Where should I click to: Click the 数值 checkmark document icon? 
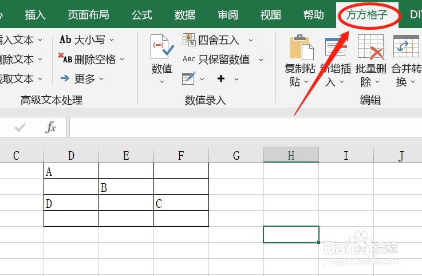161,46
